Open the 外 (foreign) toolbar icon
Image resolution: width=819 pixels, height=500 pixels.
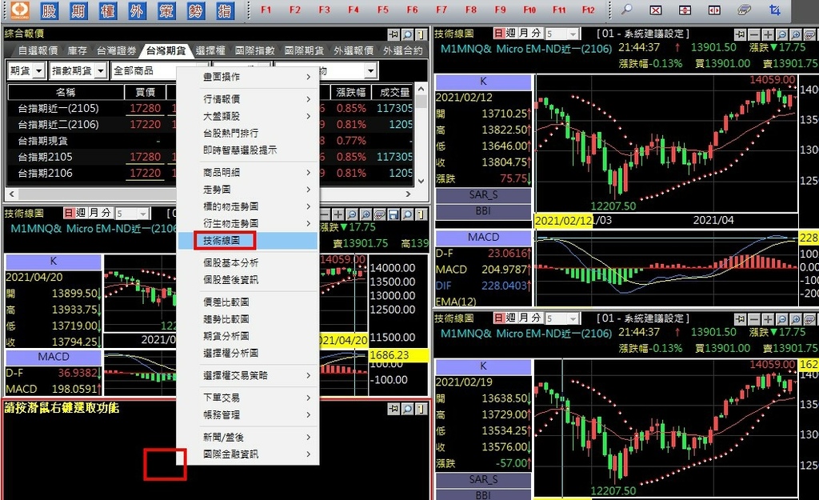(137, 10)
